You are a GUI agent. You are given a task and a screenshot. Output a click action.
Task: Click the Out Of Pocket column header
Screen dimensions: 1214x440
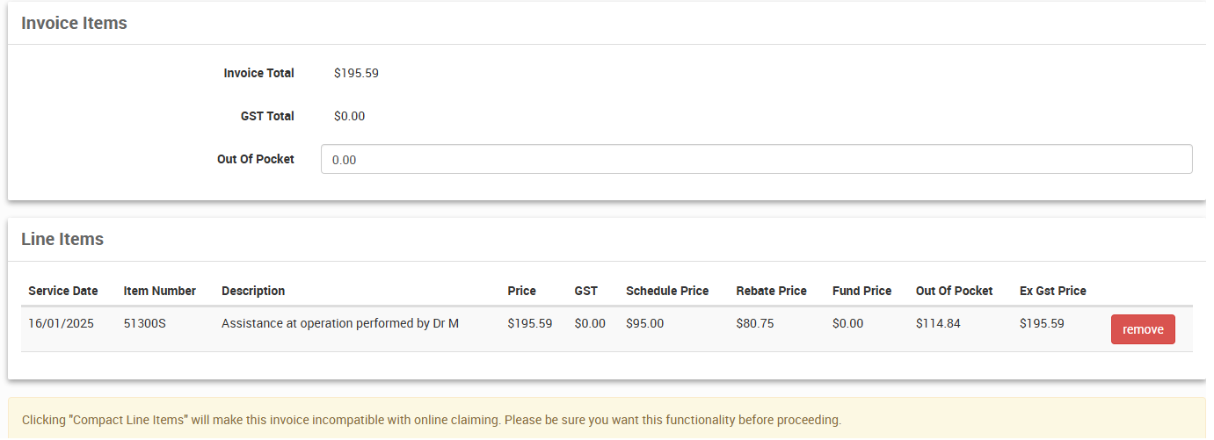954,291
